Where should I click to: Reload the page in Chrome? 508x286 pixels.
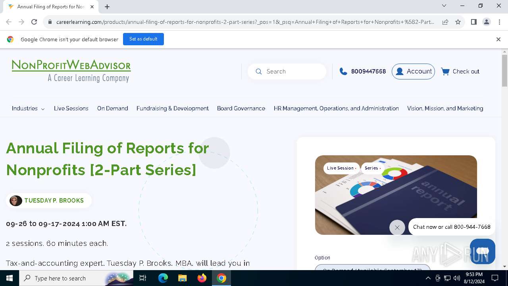pos(34,22)
